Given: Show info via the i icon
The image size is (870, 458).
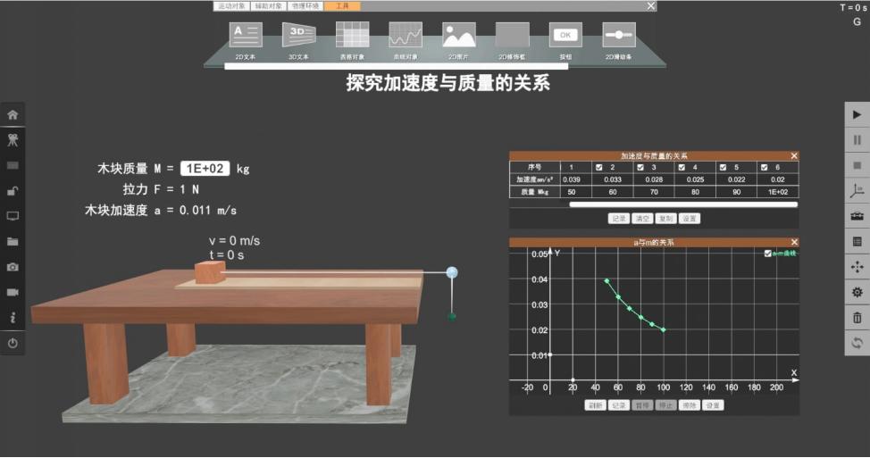Looking at the screenshot, I should pos(13,318).
